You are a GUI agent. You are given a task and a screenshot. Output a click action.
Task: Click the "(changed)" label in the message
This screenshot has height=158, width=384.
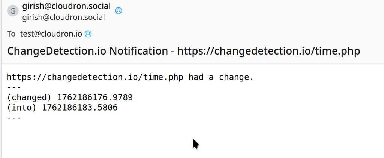point(29,97)
